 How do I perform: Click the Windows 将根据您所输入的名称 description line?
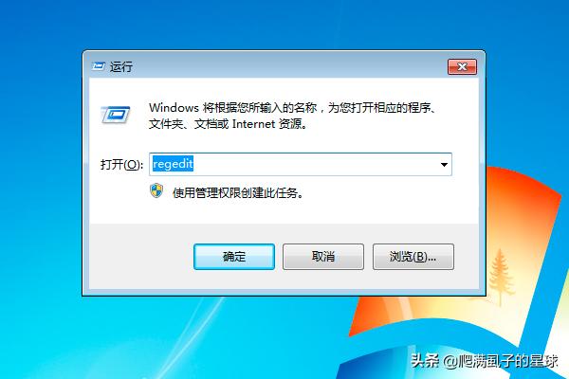coord(292,108)
